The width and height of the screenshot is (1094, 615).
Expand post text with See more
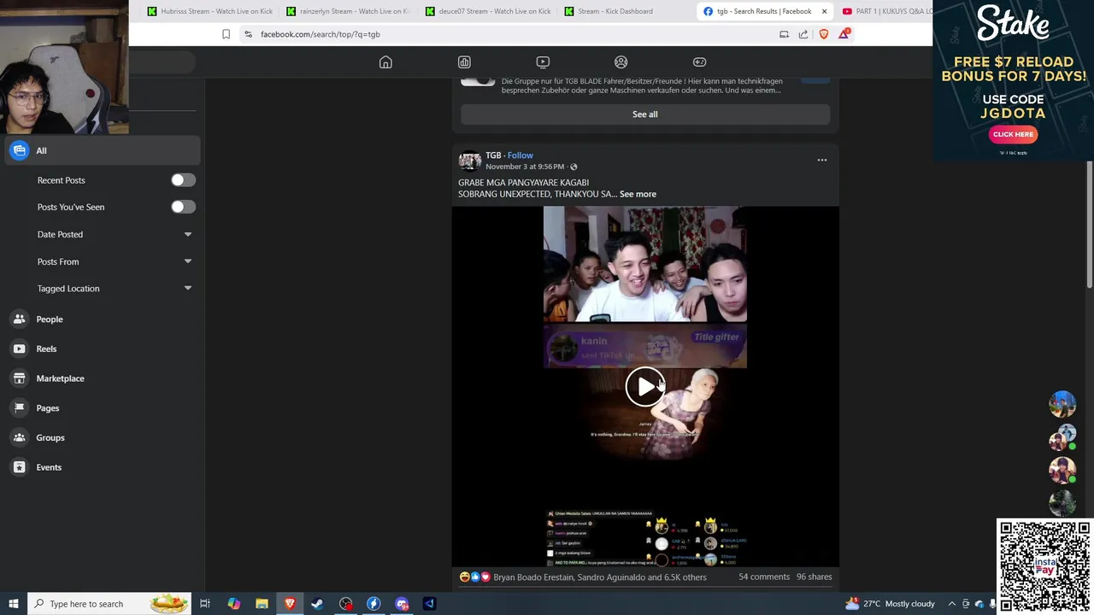(638, 194)
